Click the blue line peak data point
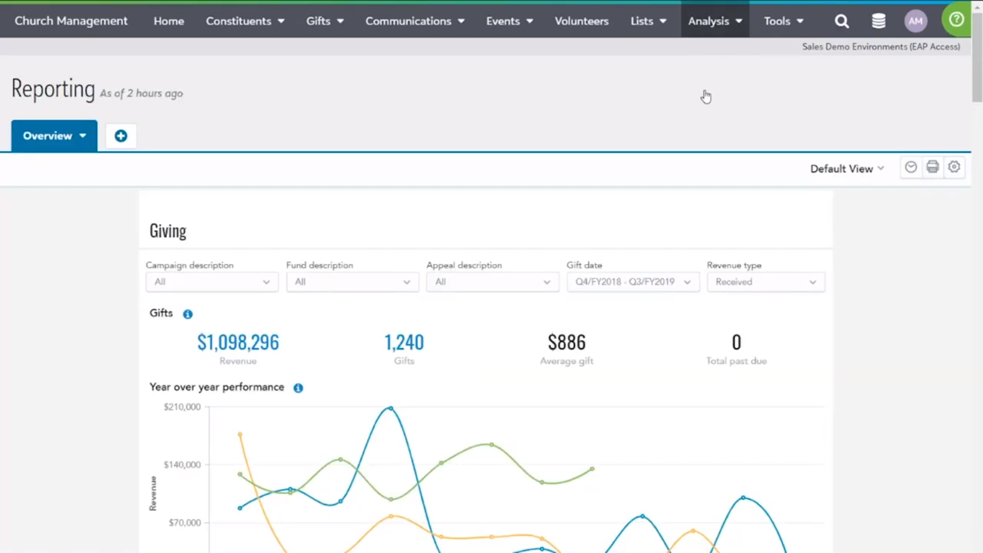983x553 pixels. click(x=391, y=408)
